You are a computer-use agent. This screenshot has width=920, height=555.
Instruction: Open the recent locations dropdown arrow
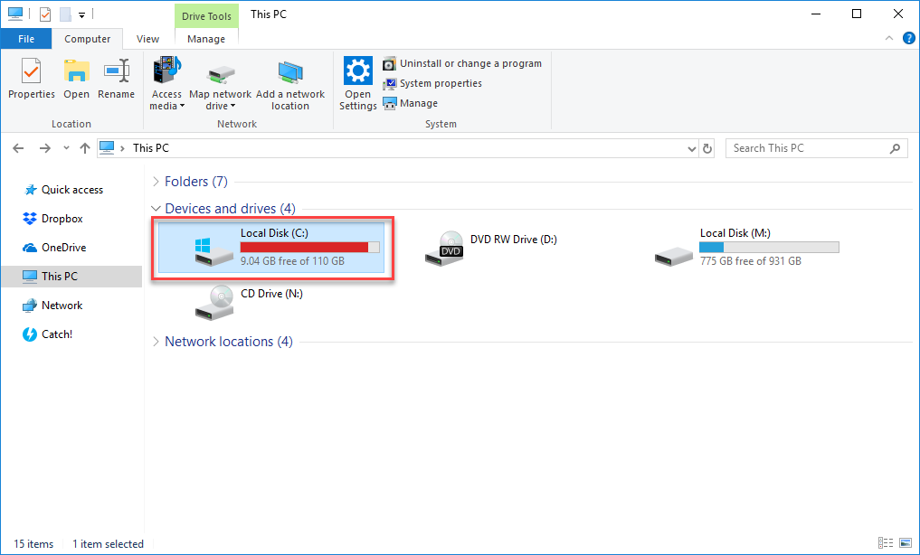(x=66, y=148)
